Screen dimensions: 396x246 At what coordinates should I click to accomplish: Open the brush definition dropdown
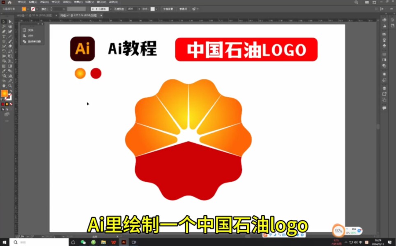point(110,9)
